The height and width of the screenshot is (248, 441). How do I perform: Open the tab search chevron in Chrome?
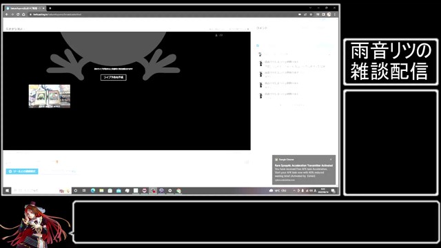click(x=310, y=8)
